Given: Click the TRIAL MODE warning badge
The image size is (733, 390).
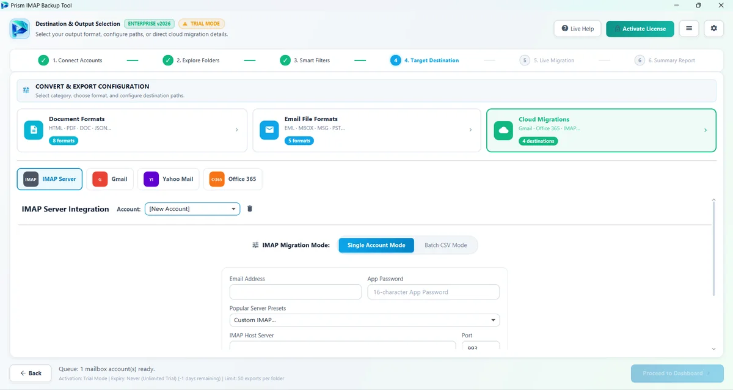Looking at the screenshot, I should pos(202,24).
